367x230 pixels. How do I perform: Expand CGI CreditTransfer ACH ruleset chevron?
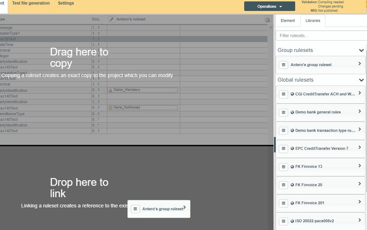[x=360, y=93]
